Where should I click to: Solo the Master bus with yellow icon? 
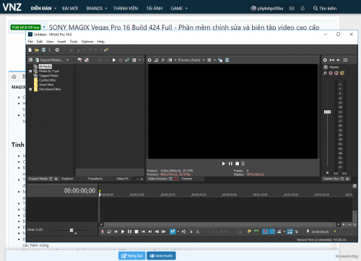click(342, 73)
